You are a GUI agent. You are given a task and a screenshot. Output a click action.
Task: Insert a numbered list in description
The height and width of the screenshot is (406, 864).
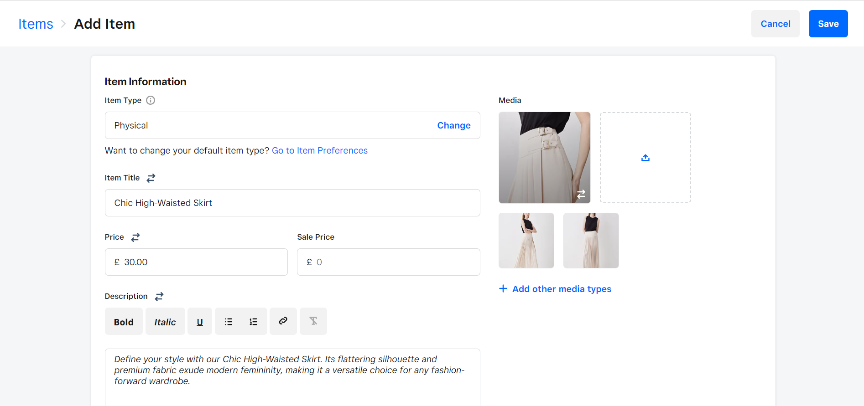253,322
